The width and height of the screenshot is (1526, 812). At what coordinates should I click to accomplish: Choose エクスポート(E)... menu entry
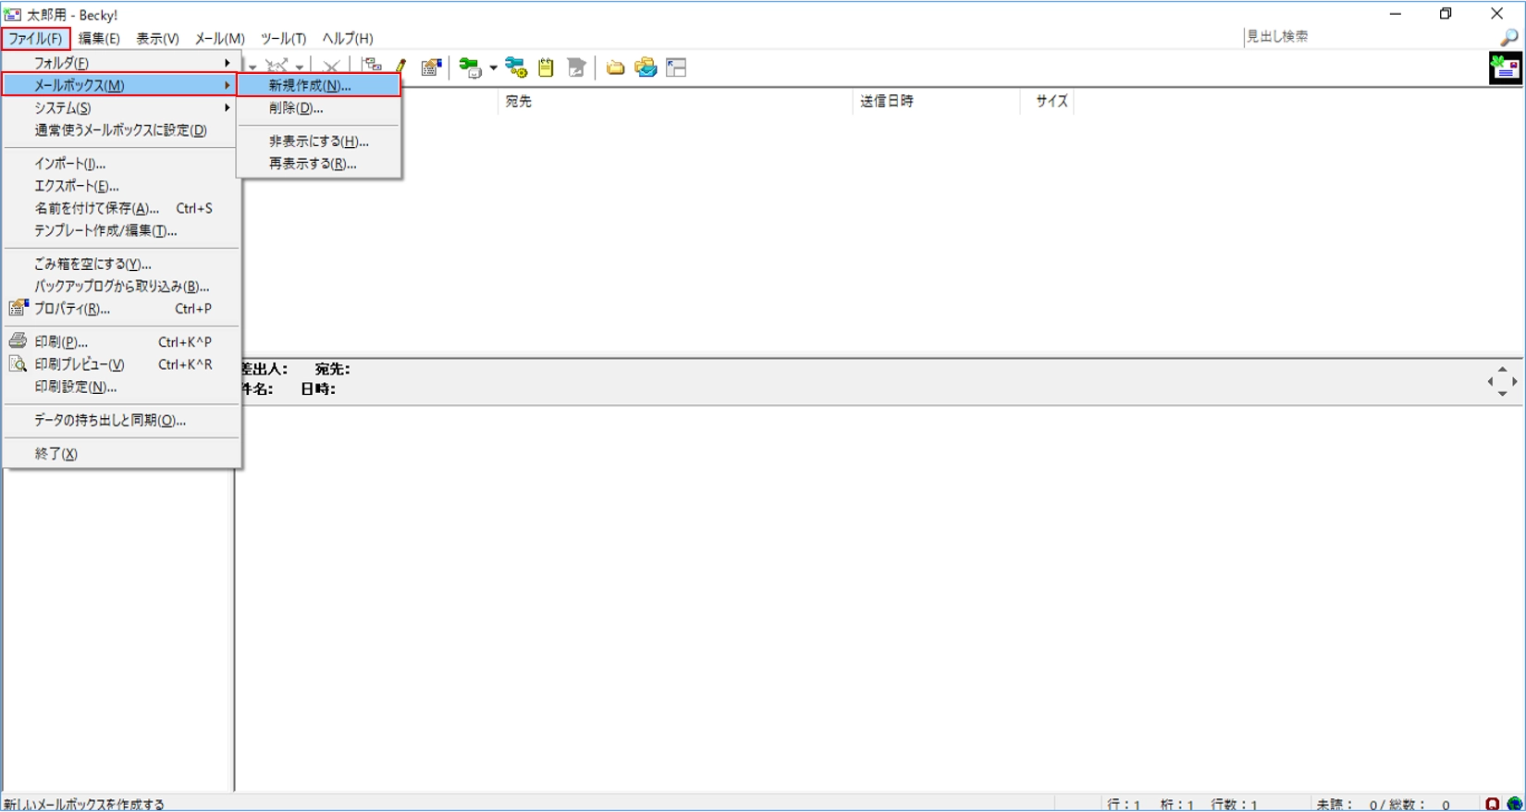pyautogui.click(x=120, y=185)
